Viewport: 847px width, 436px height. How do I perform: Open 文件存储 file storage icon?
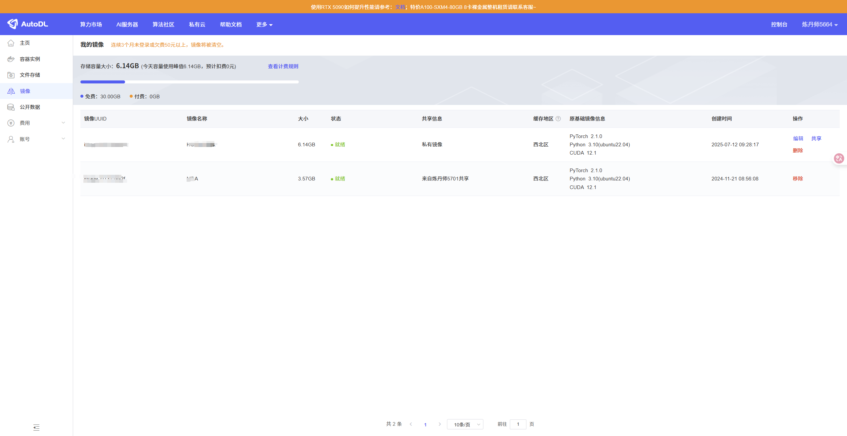11,75
